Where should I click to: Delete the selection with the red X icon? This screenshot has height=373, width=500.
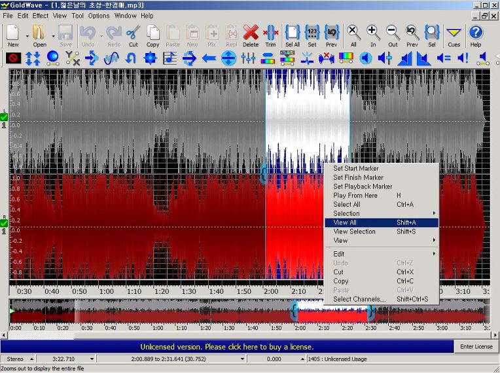coord(251,36)
